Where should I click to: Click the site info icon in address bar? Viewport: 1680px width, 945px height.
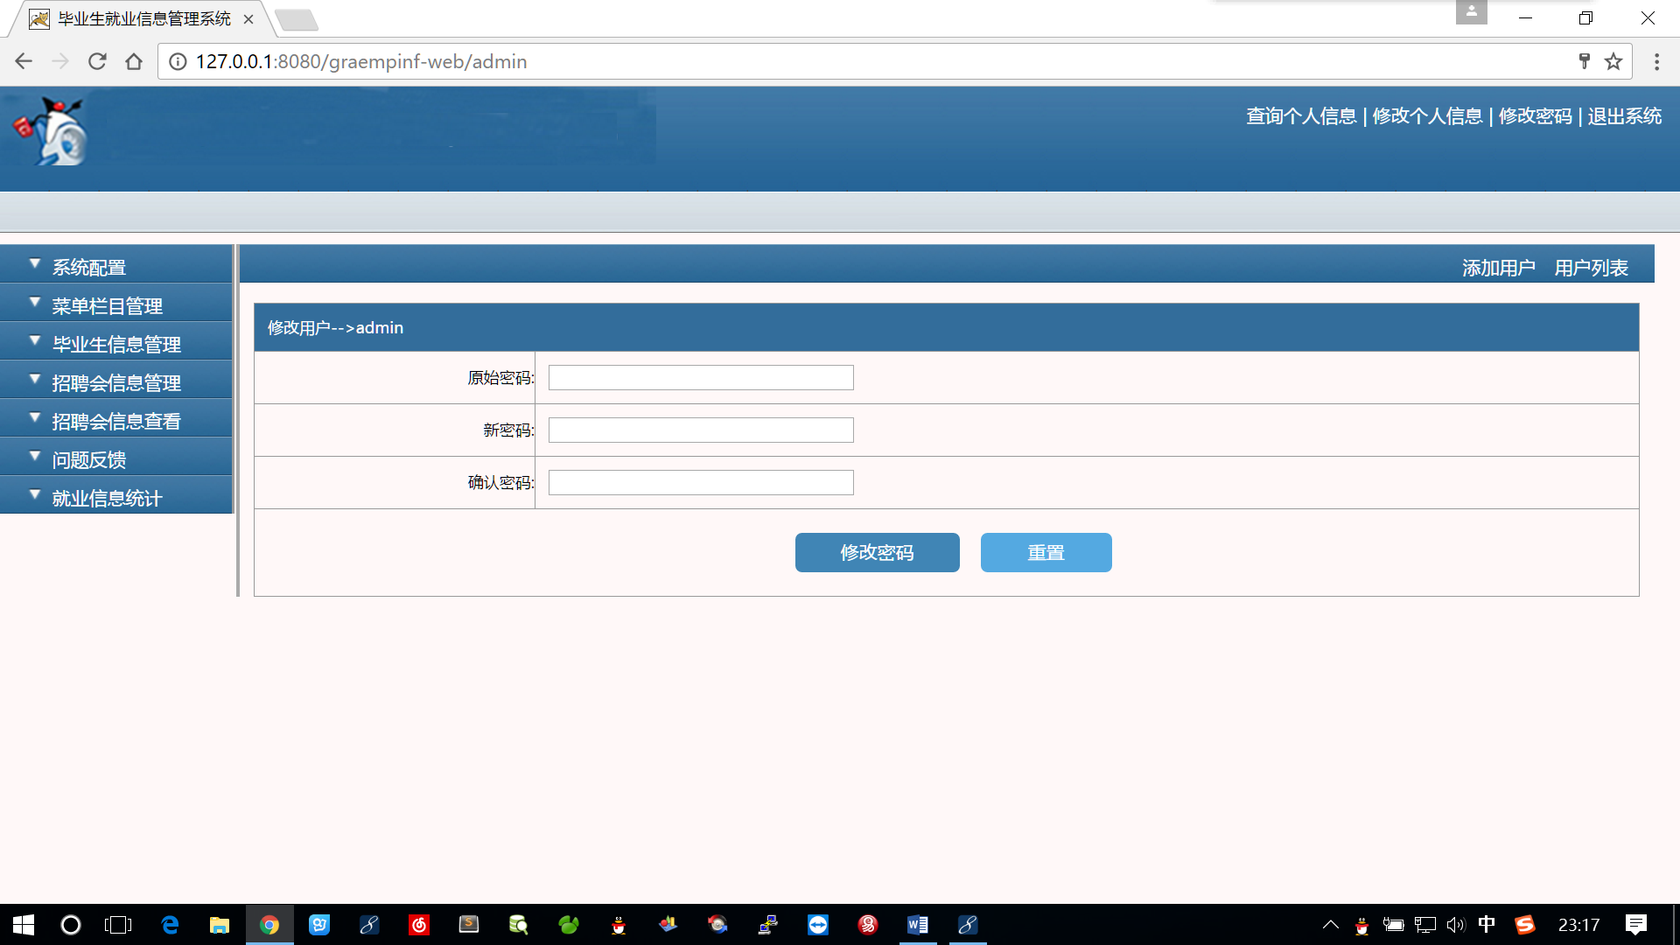pyautogui.click(x=178, y=61)
